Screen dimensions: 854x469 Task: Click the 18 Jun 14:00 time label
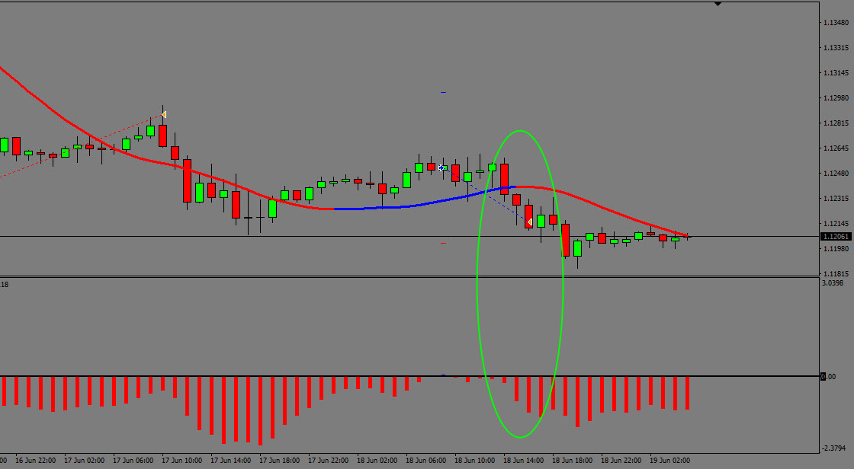[x=525, y=461]
